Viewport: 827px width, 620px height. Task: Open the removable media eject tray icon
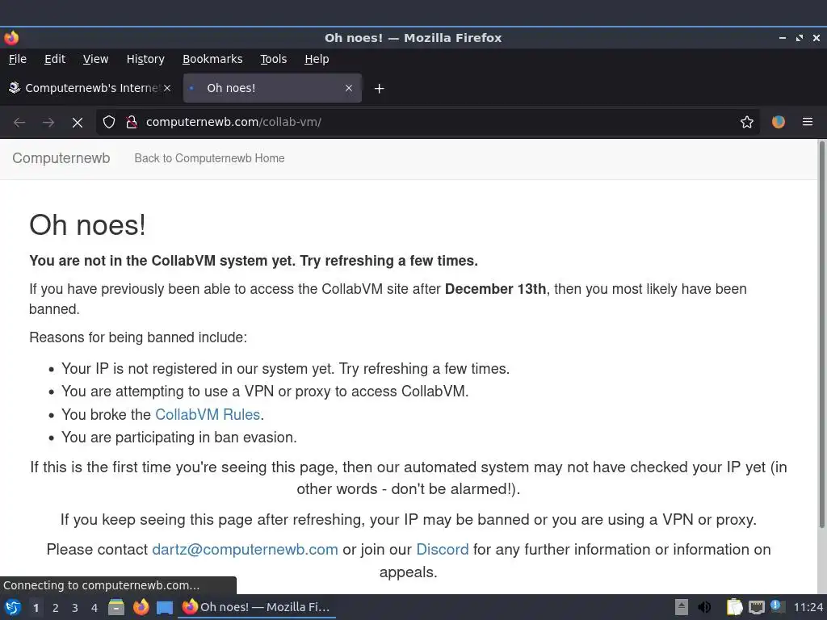pos(682,607)
